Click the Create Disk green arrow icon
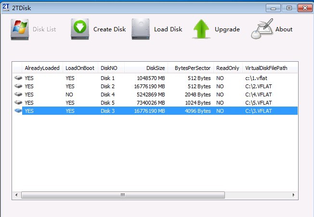 point(80,29)
